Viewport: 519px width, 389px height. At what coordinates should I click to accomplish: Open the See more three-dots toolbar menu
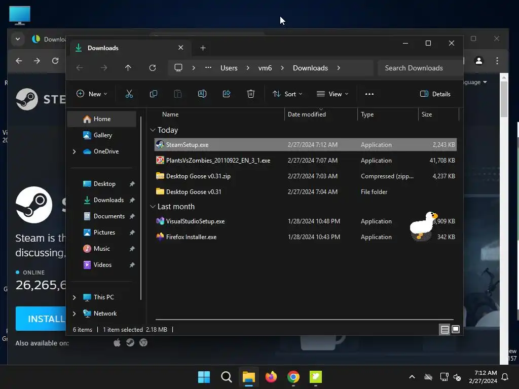tap(369, 94)
